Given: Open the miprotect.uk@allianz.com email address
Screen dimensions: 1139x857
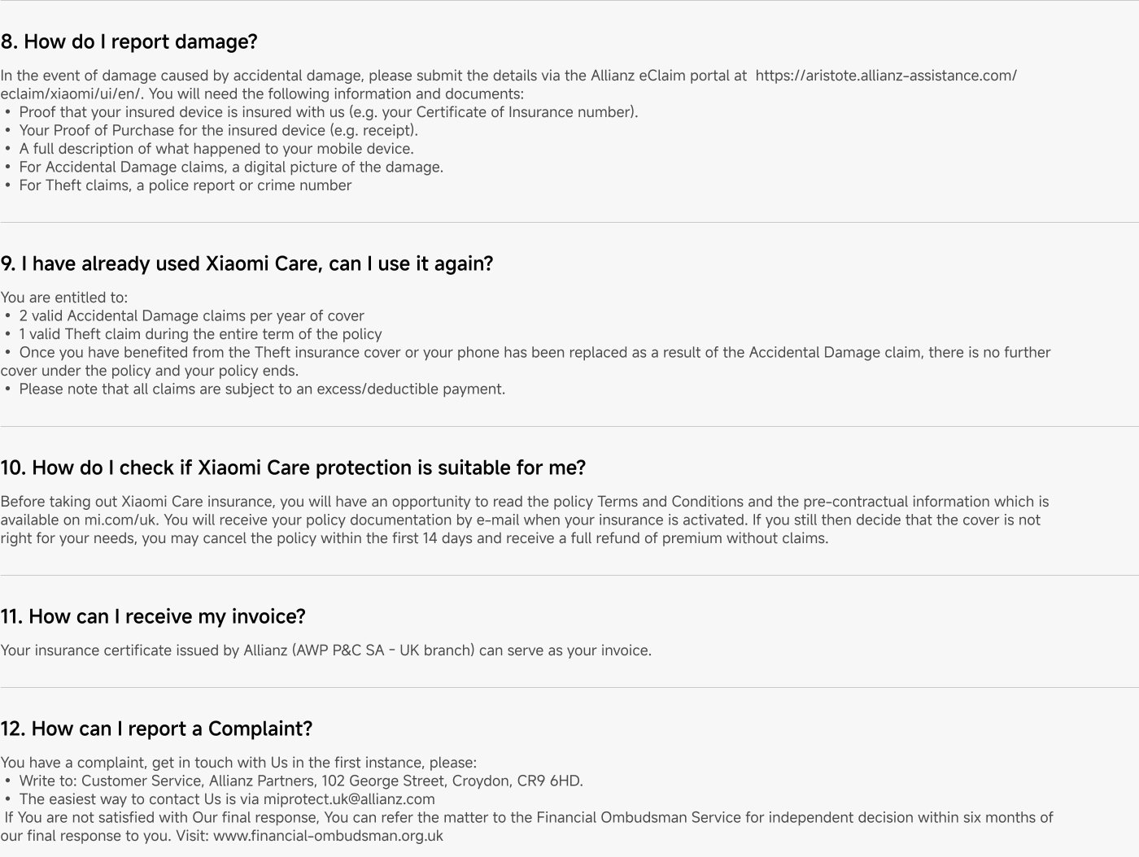Looking at the screenshot, I should point(349,799).
